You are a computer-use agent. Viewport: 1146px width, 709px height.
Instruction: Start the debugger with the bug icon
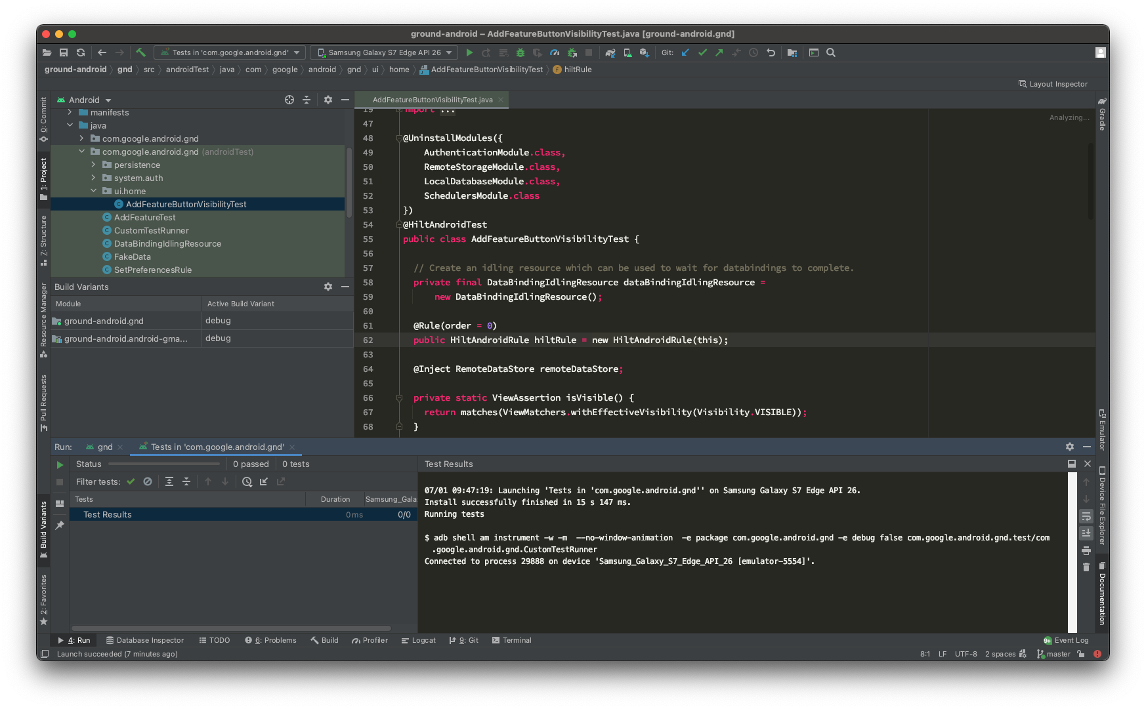(x=520, y=52)
